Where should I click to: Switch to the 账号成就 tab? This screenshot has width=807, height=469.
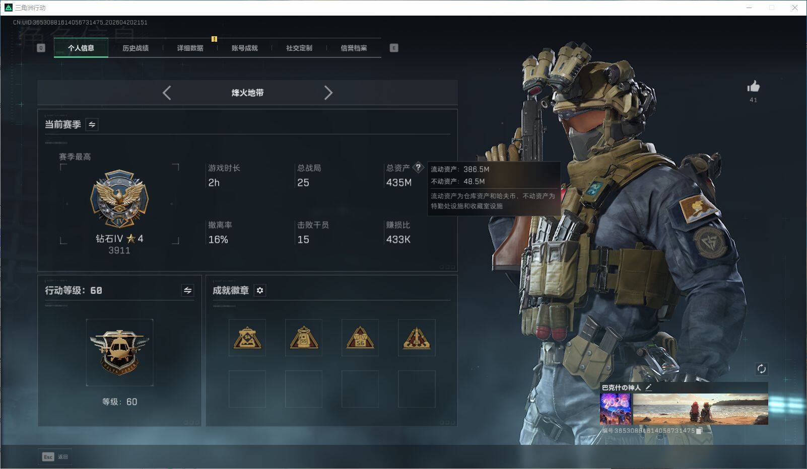244,48
